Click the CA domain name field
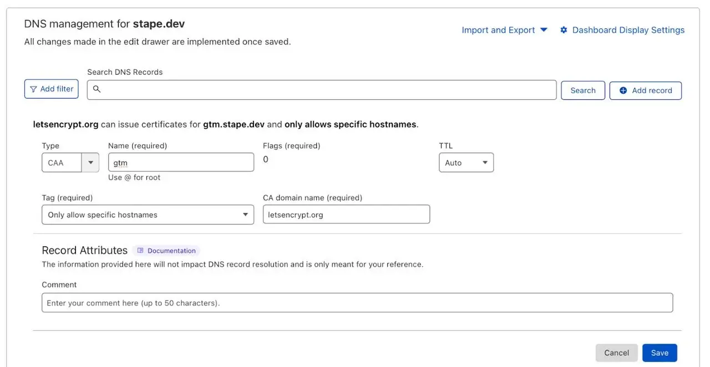Screen dimensions: 710x367 (x=346, y=215)
